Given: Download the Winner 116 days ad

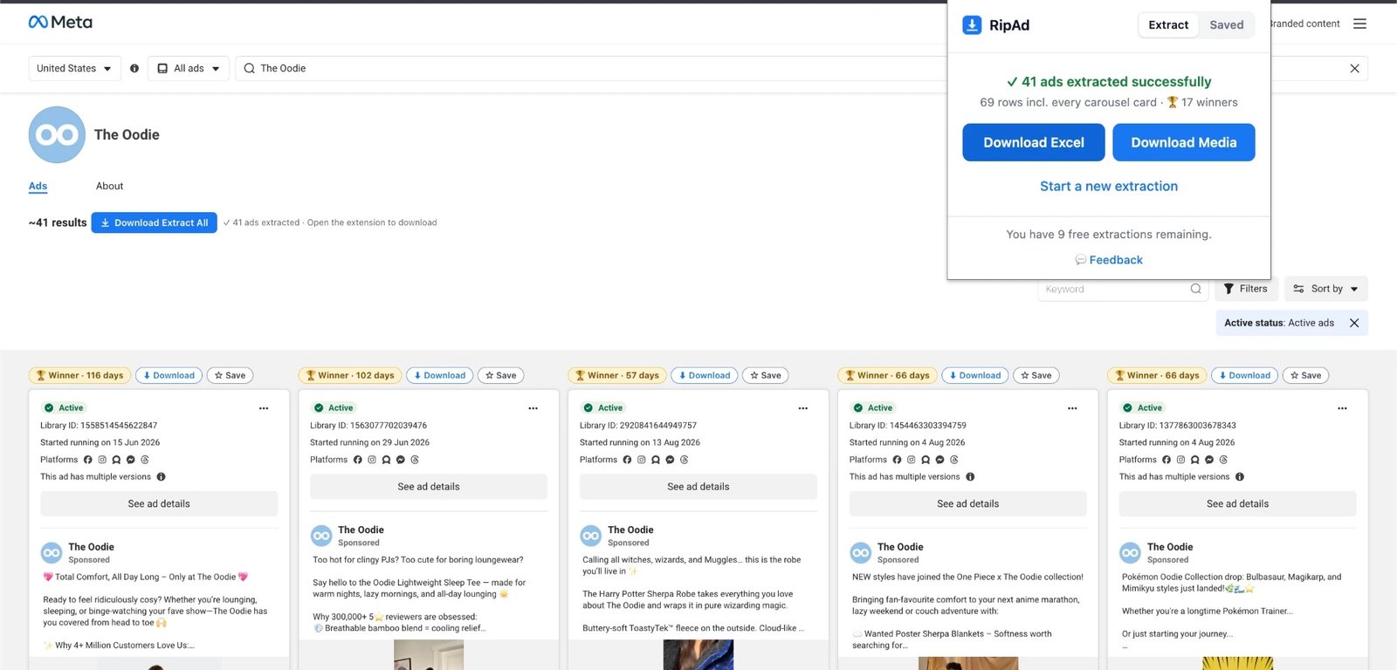Looking at the screenshot, I should [169, 375].
